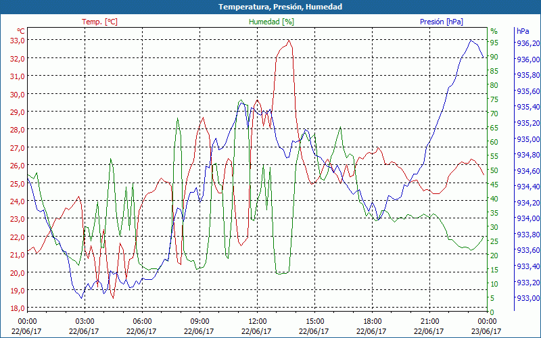Click the "30,0" temperature axis value

click(18, 94)
